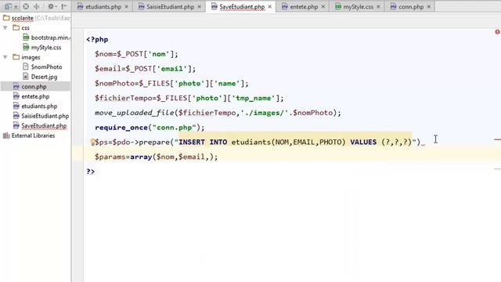Image resolution: width=501 pixels, height=282 pixels.
Task: Select the scolarite project root folder
Action: point(23,18)
